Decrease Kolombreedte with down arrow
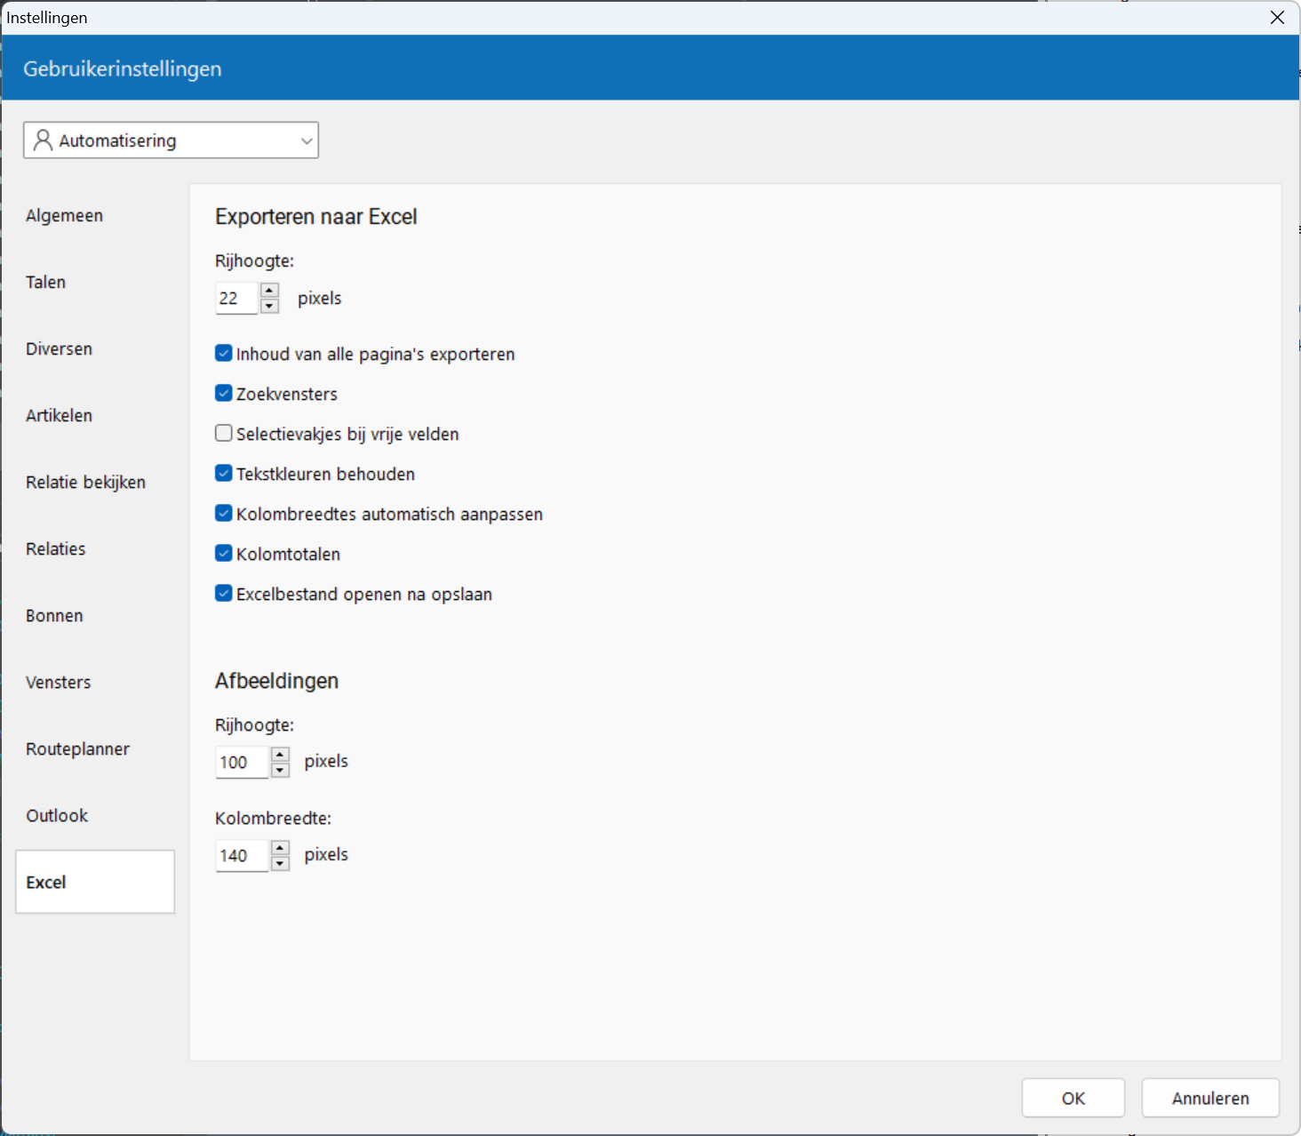The width and height of the screenshot is (1301, 1136). [281, 863]
